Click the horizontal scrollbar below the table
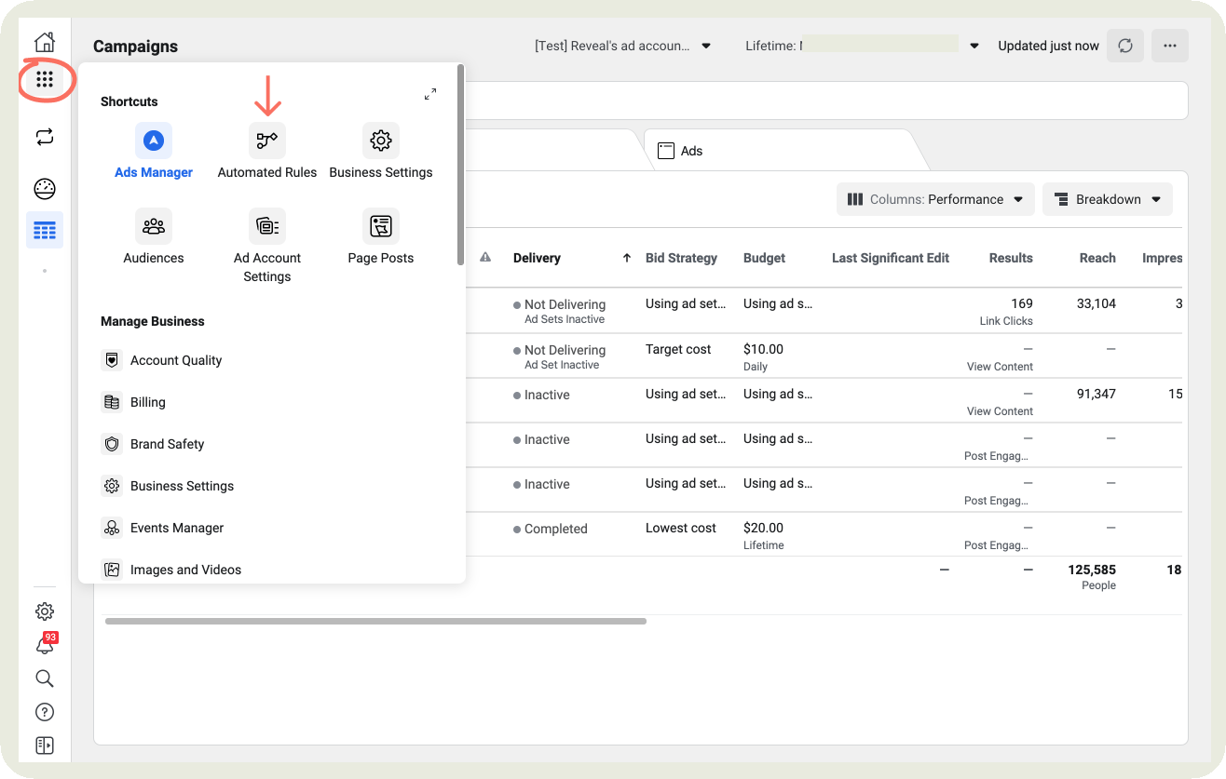Image resolution: width=1226 pixels, height=779 pixels. [375, 621]
